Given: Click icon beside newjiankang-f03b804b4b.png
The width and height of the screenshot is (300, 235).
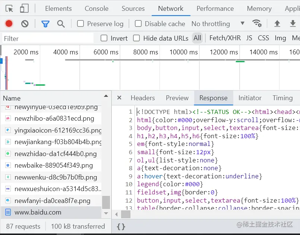Looking at the screenshot, I should (8, 142).
